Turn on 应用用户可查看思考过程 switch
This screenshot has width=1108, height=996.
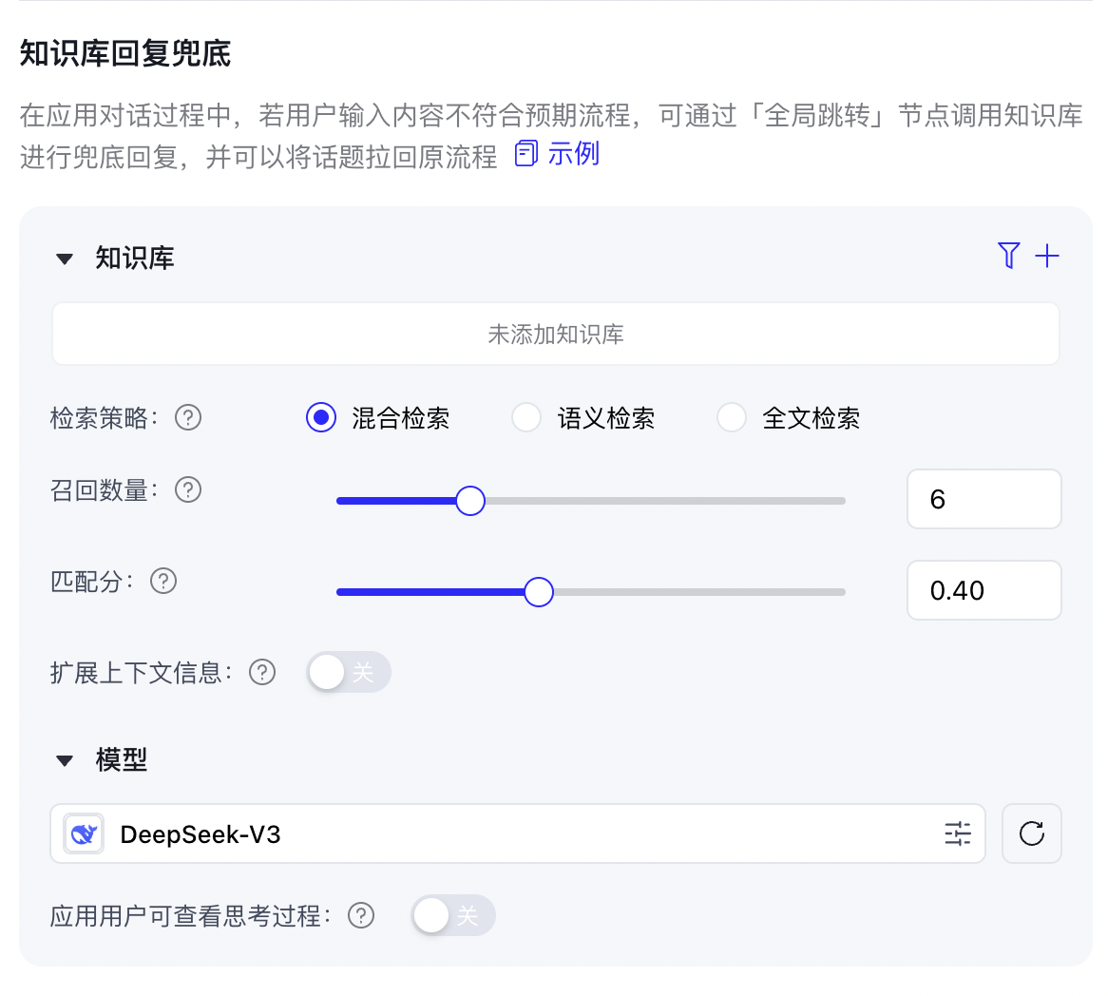(452, 915)
